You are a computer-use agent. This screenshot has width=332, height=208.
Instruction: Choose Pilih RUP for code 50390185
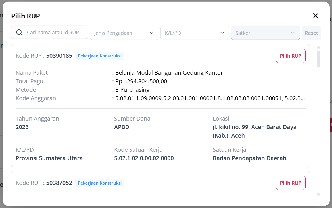coord(291,56)
